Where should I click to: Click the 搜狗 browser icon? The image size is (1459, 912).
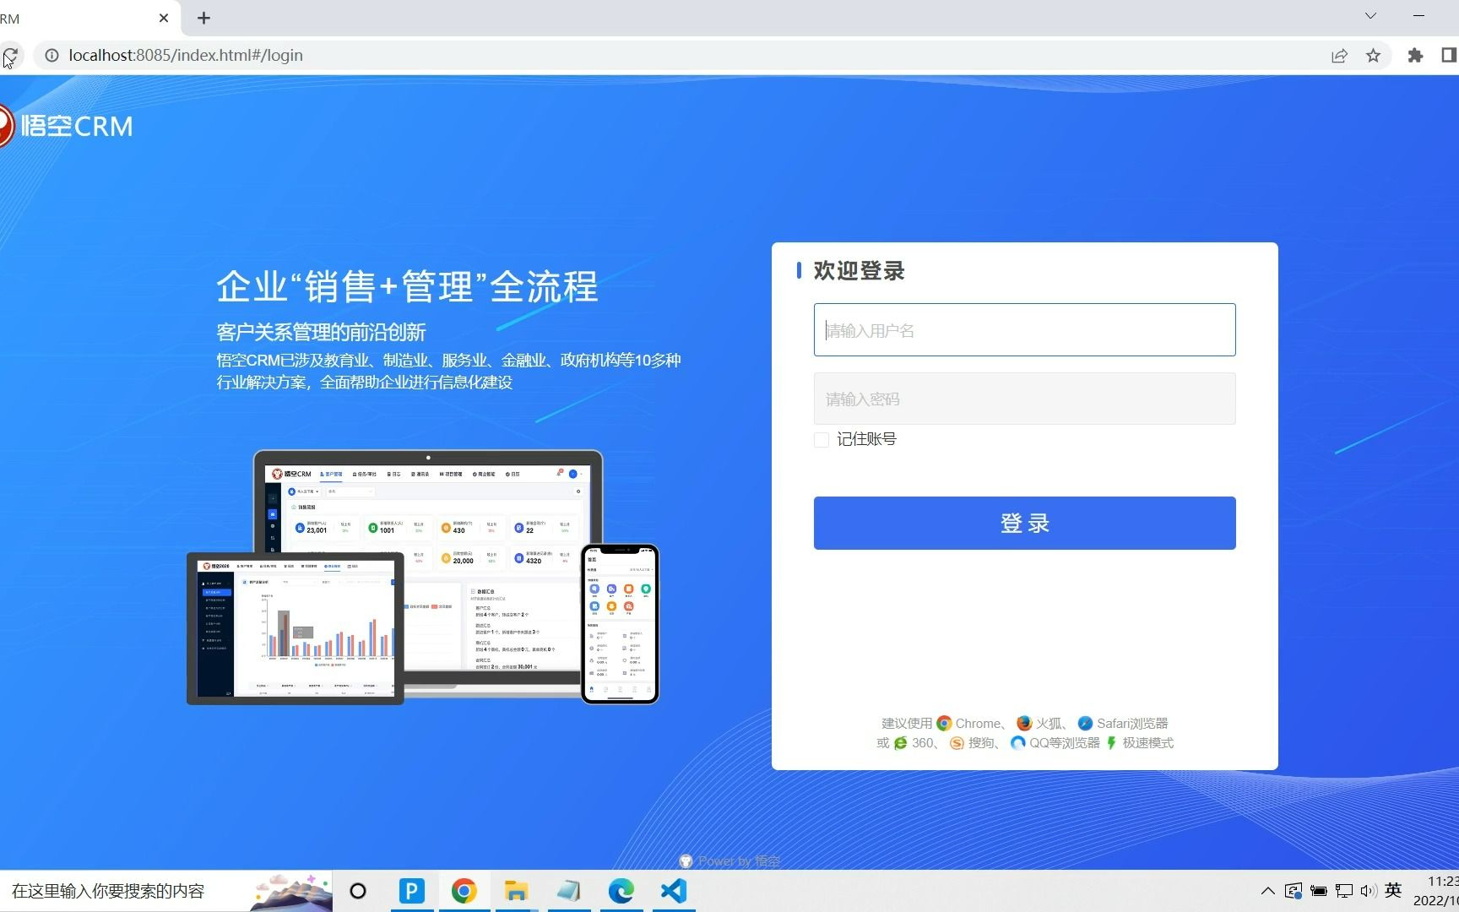pos(957,743)
